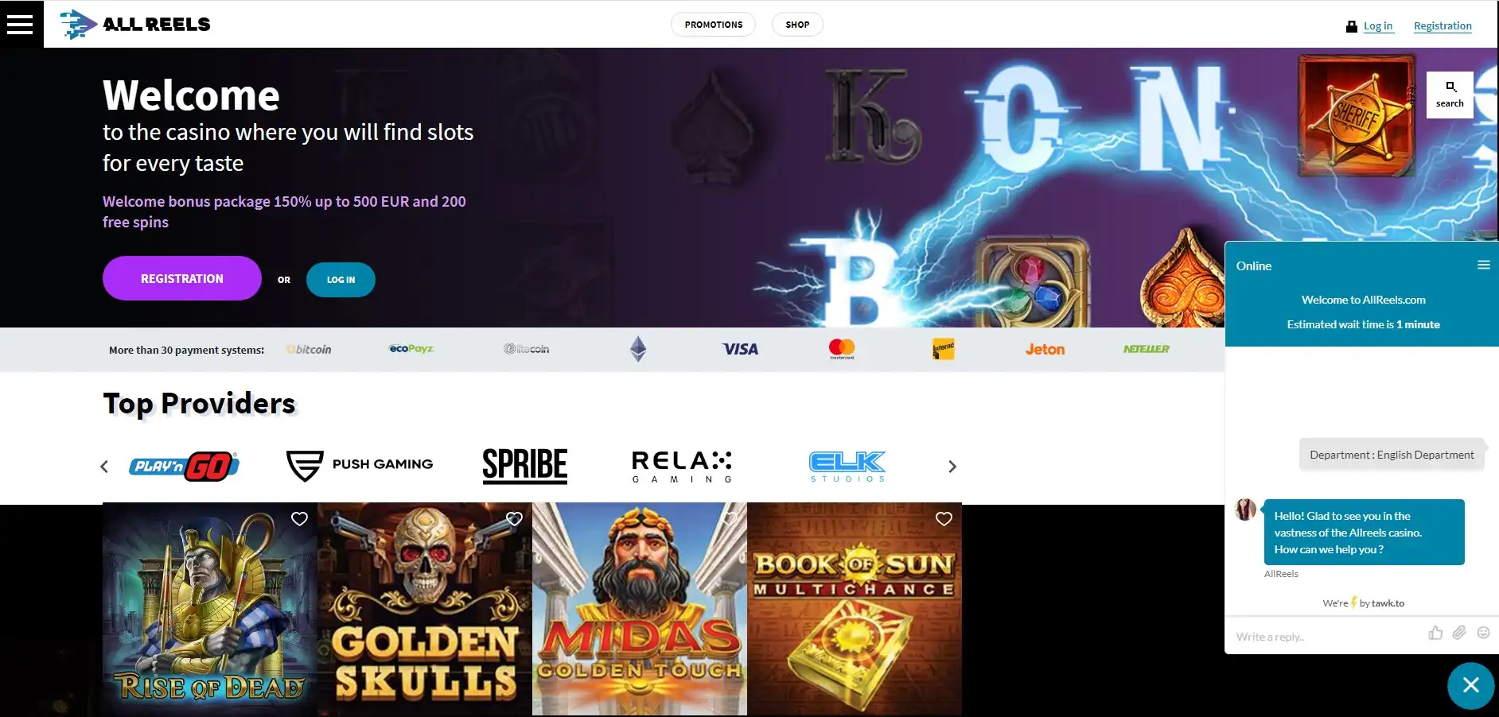Click the All Reels logo
The image size is (1499, 717).
pyautogui.click(x=135, y=24)
